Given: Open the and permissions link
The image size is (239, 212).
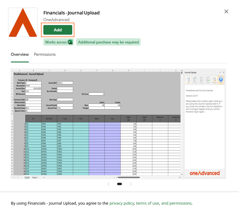Looking at the screenshot, I should click(176, 203).
